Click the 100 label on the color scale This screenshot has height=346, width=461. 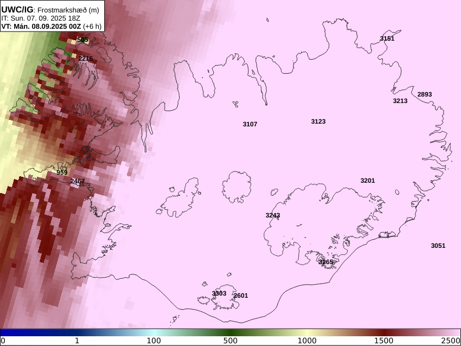point(154,341)
